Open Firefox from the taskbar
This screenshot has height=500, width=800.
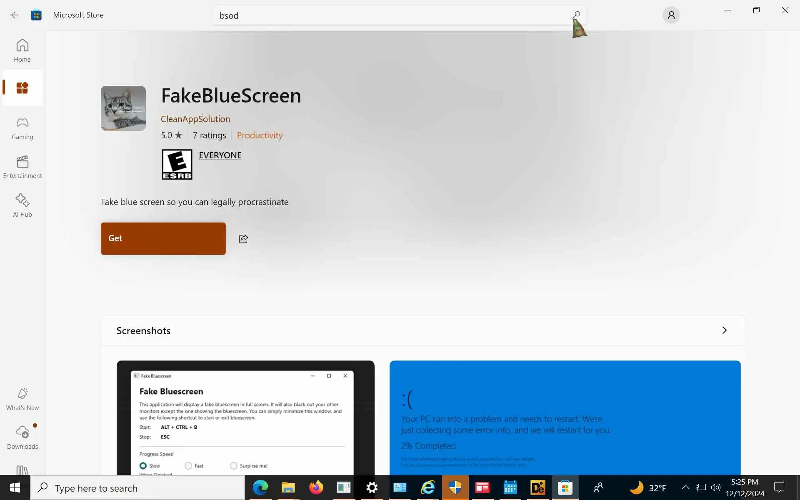click(x=316, y=487)
